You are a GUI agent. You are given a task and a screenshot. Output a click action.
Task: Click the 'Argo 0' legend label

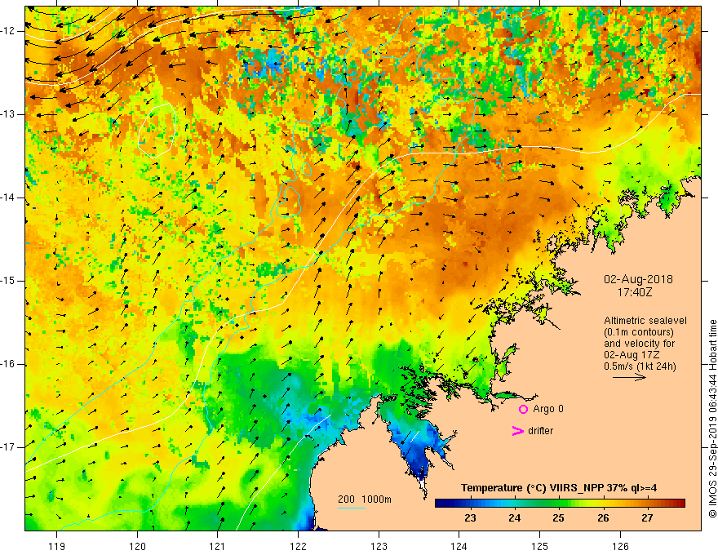click(x=548, y=409)
